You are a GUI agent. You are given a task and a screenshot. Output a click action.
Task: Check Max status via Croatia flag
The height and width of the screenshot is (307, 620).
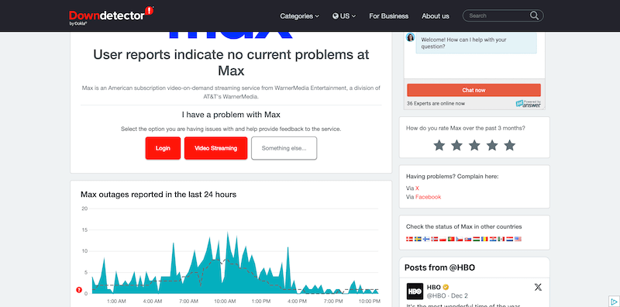tap(493, 239)
